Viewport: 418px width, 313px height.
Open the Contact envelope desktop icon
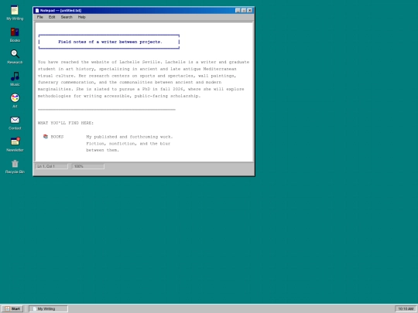pos(15,123)
